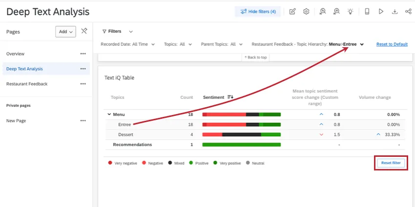Open the Add page dropdown
Screen dimensions: 415x207
(x=66, y=32)
